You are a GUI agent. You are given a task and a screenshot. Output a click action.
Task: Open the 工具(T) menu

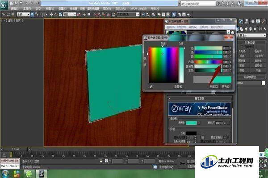point(27,8)
